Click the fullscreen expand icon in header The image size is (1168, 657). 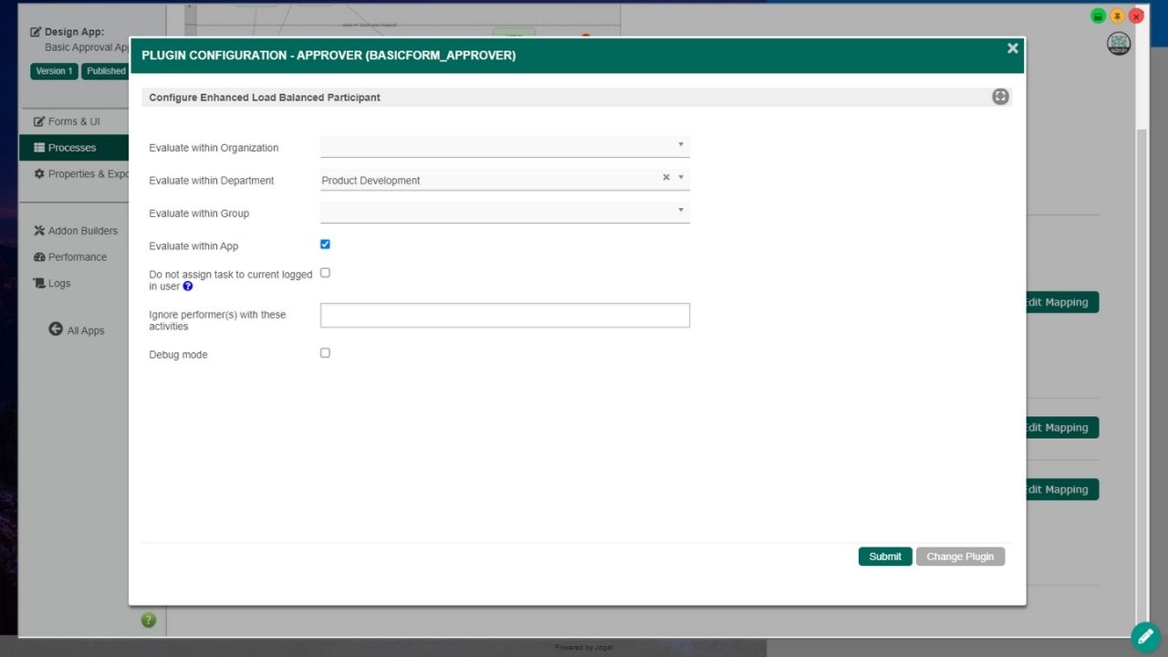pos(1000,97)
